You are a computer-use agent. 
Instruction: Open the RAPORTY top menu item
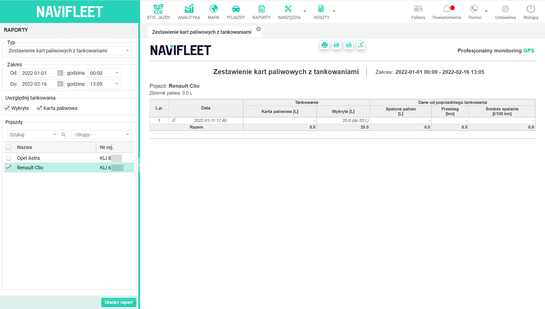click(261, 12)
